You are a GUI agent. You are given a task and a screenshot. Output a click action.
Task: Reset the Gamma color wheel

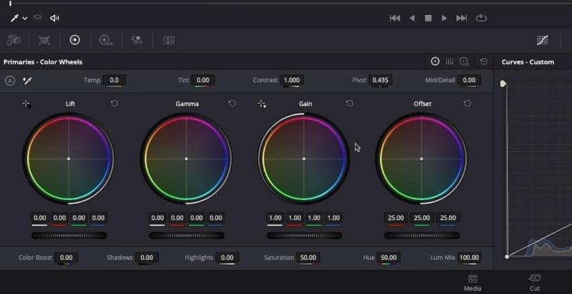(232, 104)
